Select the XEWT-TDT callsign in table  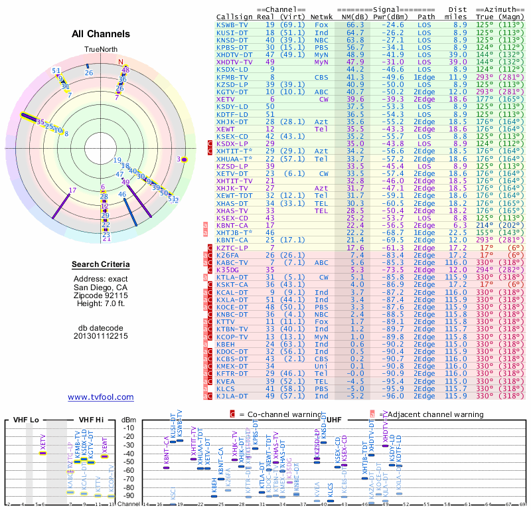tap(234, 195)
